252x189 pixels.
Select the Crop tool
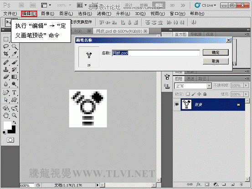[6, 54]
